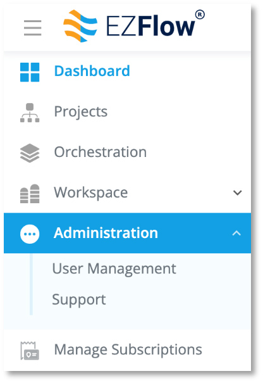Click the Administration ellipsis circle icon
Viewport: 263px width, 383px height.
(30, 234)
